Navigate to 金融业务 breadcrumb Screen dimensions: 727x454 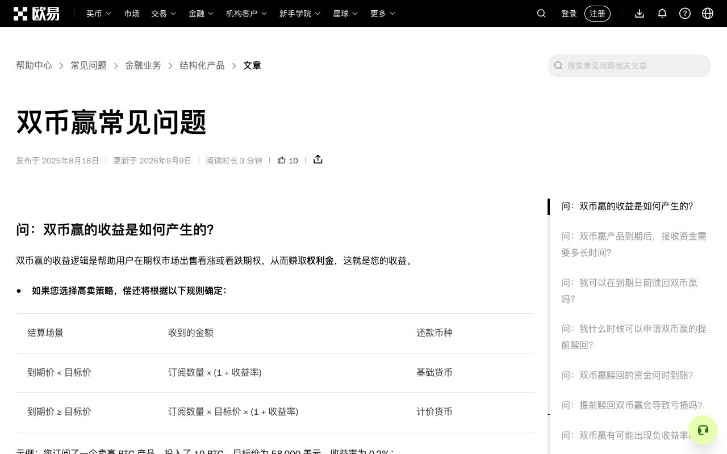coord(143,66)
